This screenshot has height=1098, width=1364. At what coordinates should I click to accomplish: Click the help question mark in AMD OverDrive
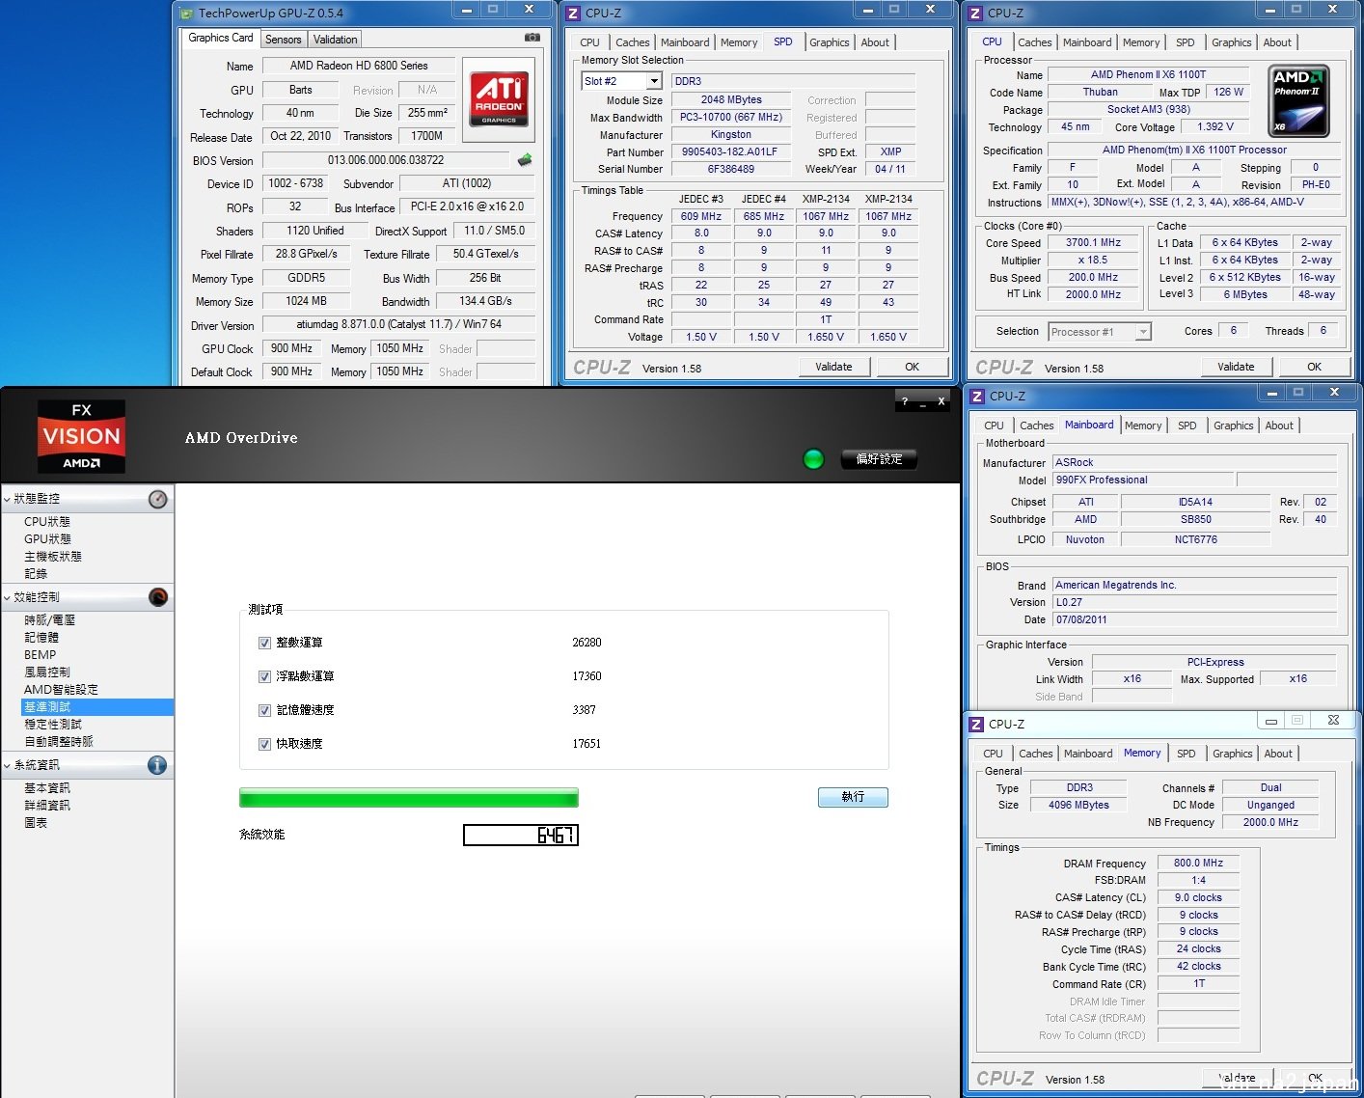[904, 401]
